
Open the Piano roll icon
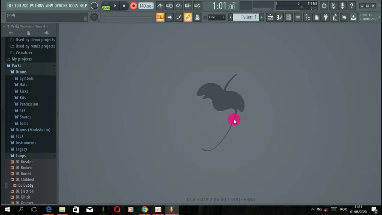[279, 17]
